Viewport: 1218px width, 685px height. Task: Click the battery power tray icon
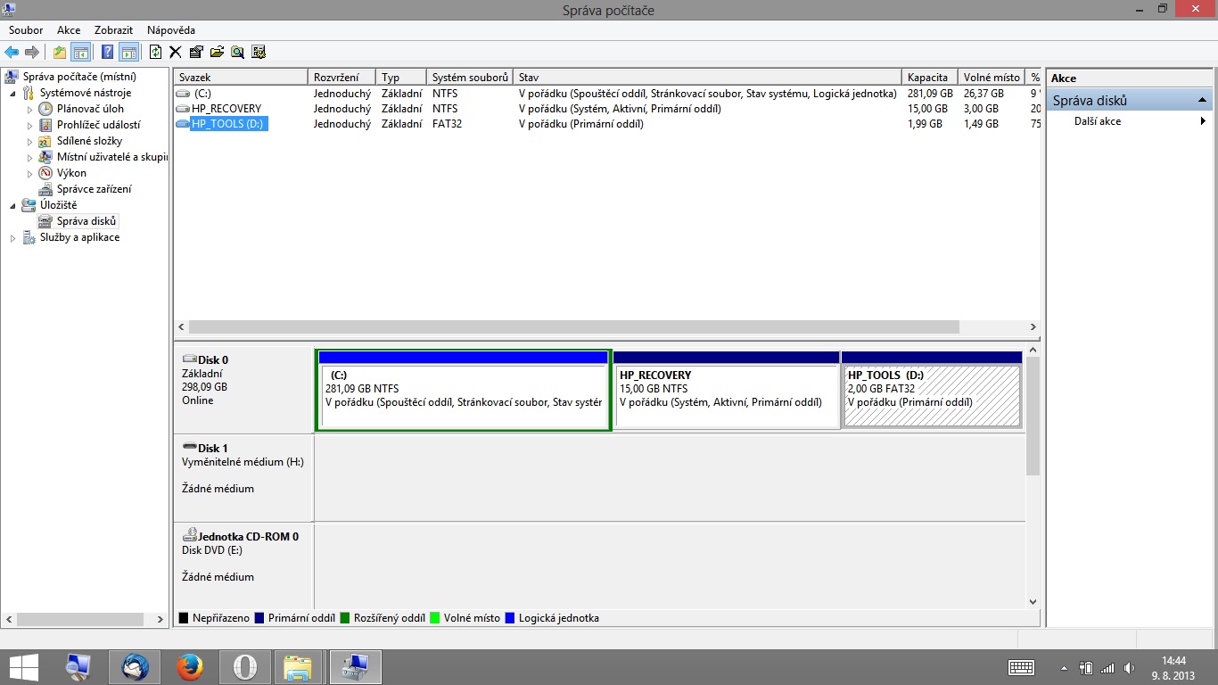[1086, 667]
